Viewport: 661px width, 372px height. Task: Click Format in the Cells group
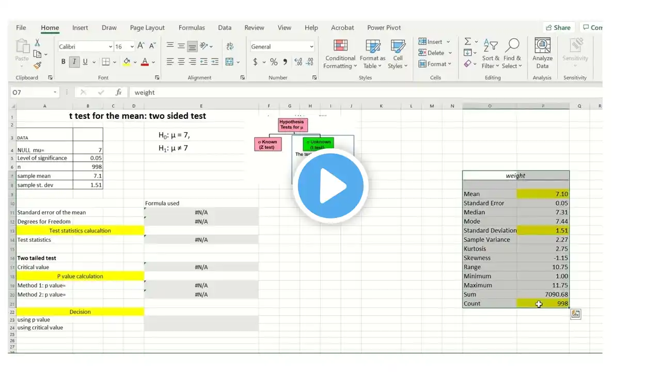pyautogui.click(x=434, y=64)
